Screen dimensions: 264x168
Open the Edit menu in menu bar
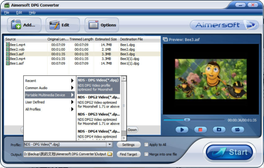pos(19,12)
